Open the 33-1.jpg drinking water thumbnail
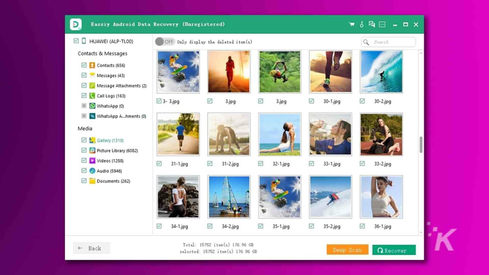Screen dimensions: 489x275 click(330, 134)
